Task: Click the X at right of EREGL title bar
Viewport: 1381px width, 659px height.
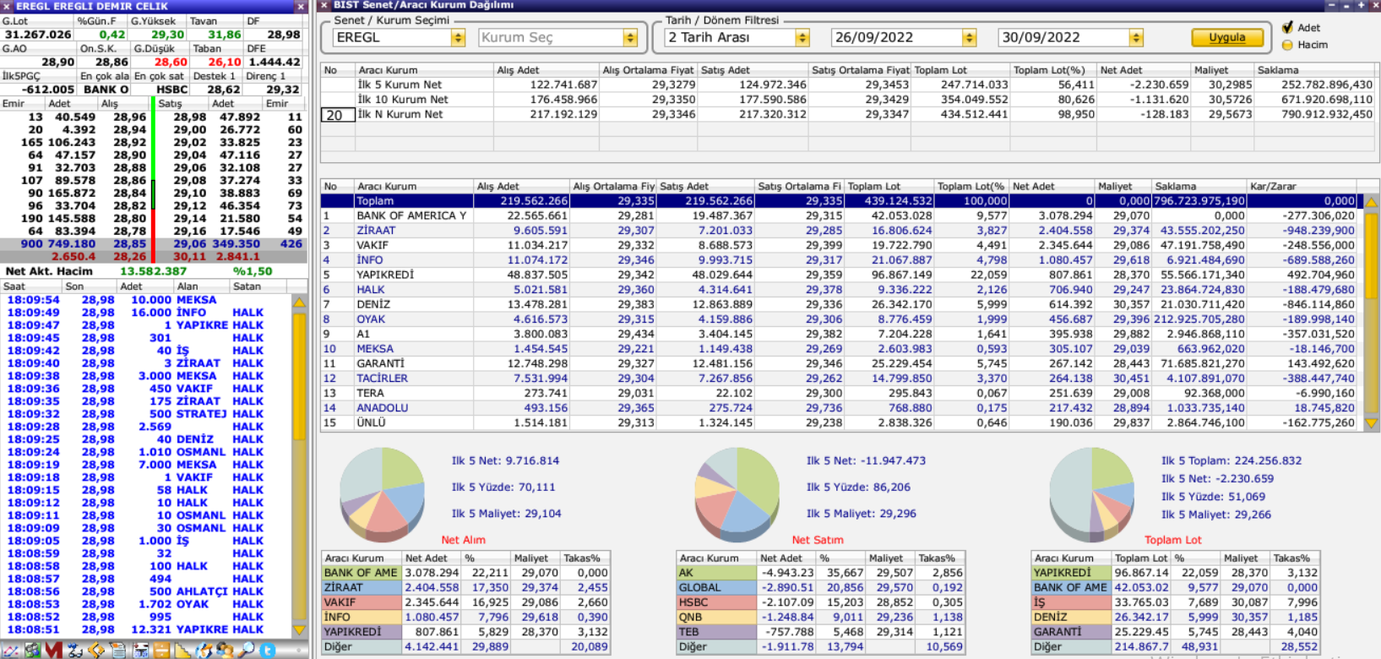Action: tap(300, 6)
